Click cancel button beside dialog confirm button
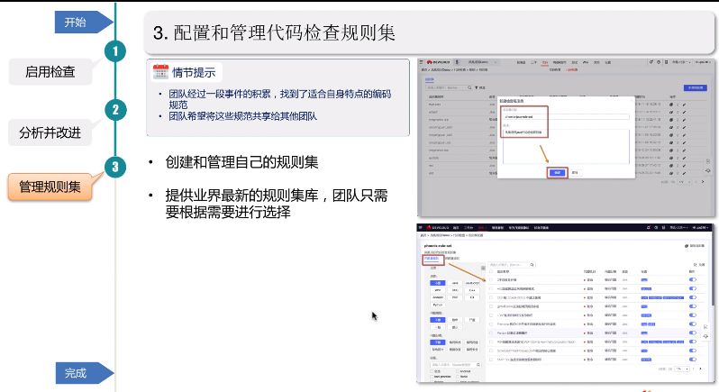Viewport: 719px width, 392px height. click(x=575, y=172)
